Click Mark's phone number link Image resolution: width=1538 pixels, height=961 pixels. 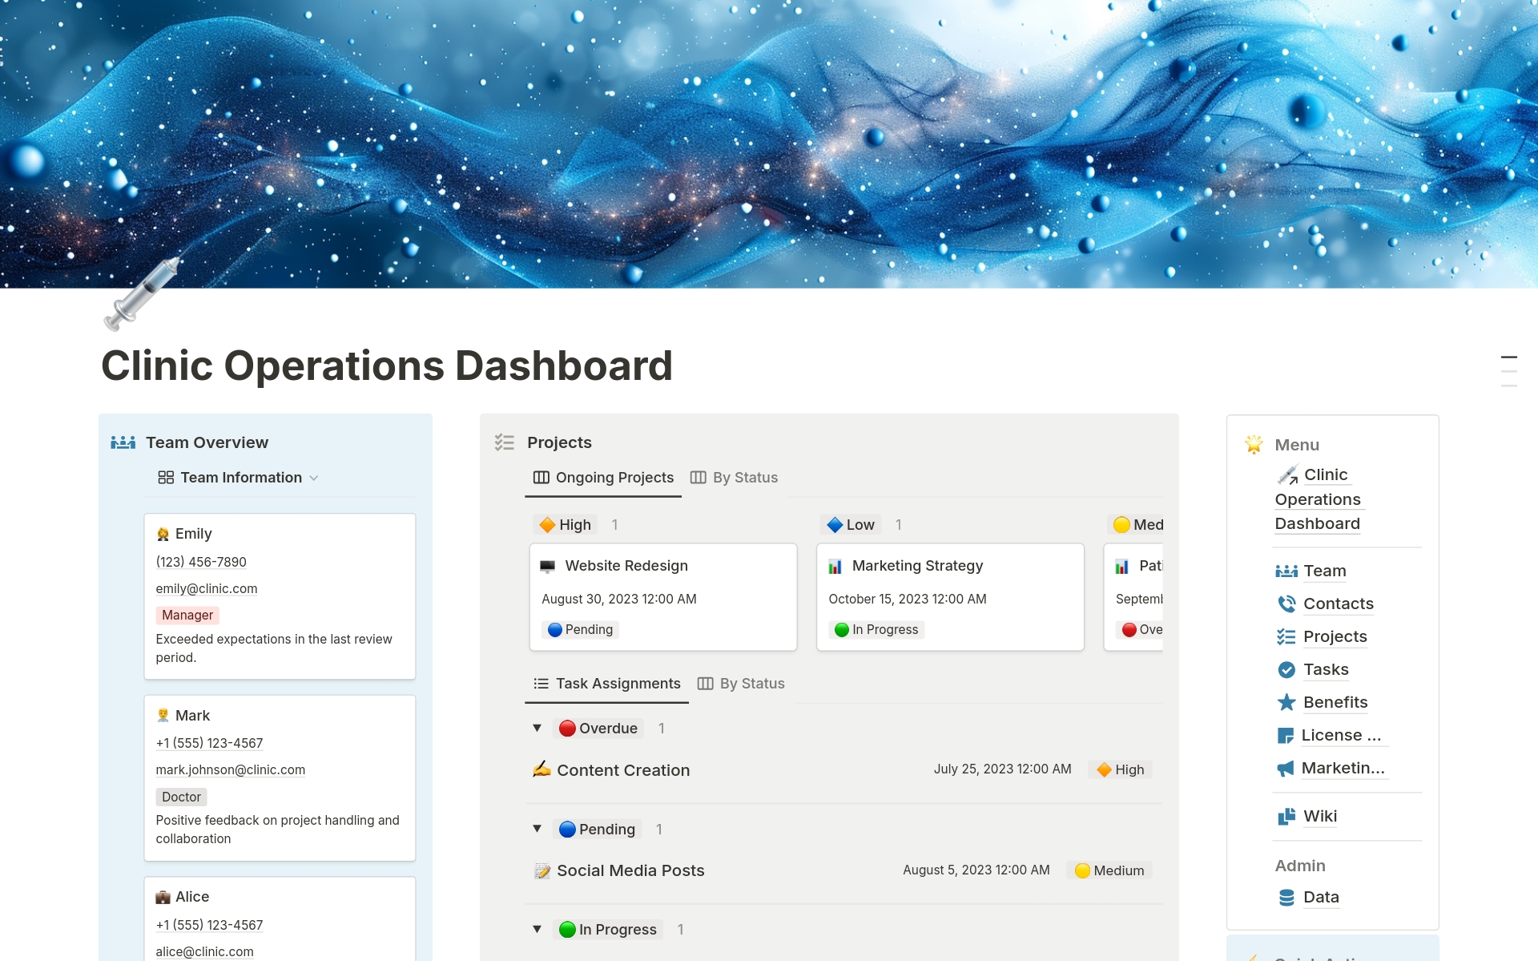tap(209, 743)
